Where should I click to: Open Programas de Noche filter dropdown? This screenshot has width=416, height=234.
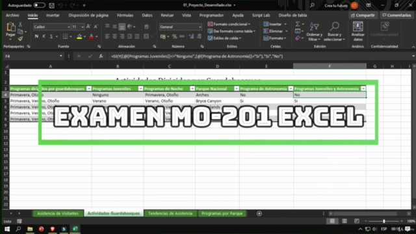click(192, 88)
